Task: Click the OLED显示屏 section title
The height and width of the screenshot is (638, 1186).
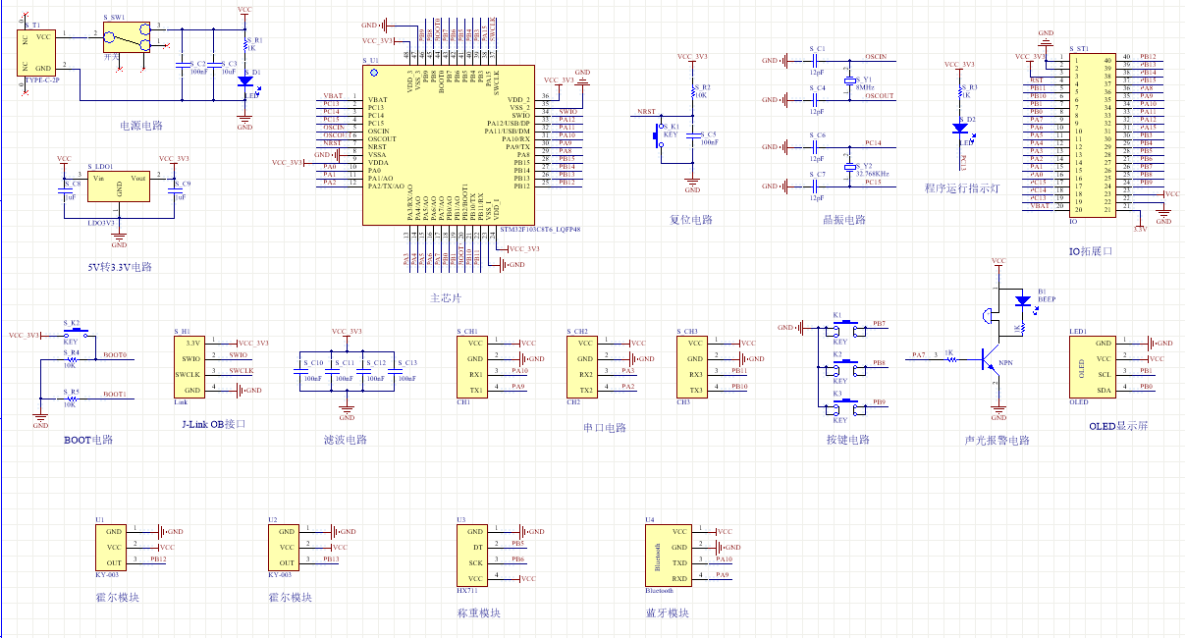Action: pyautogui.click(x=1118, y=427)
